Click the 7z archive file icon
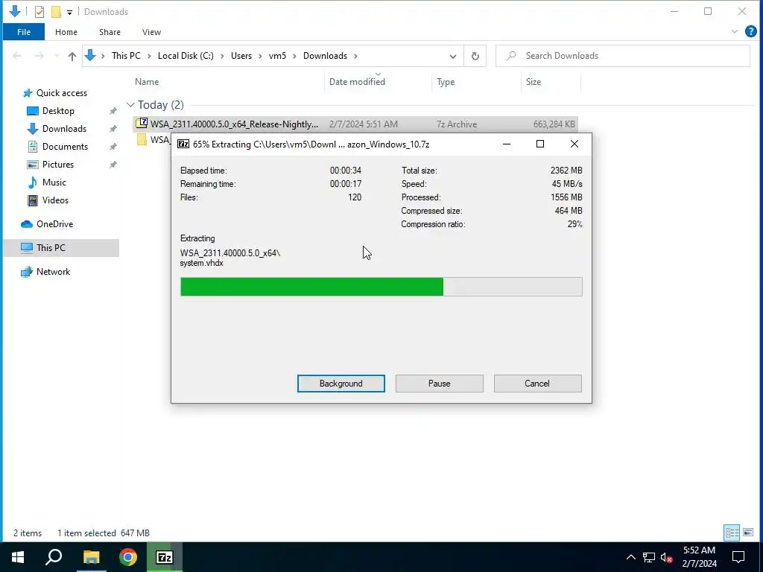Image resolution: width=763 pixels, height=572 pixels. 142,124
